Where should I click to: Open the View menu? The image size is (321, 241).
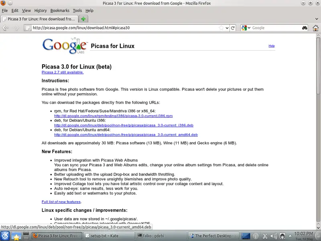(26, 11)
